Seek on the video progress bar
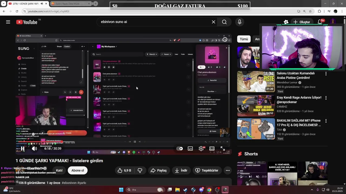 tap(123, 142)
